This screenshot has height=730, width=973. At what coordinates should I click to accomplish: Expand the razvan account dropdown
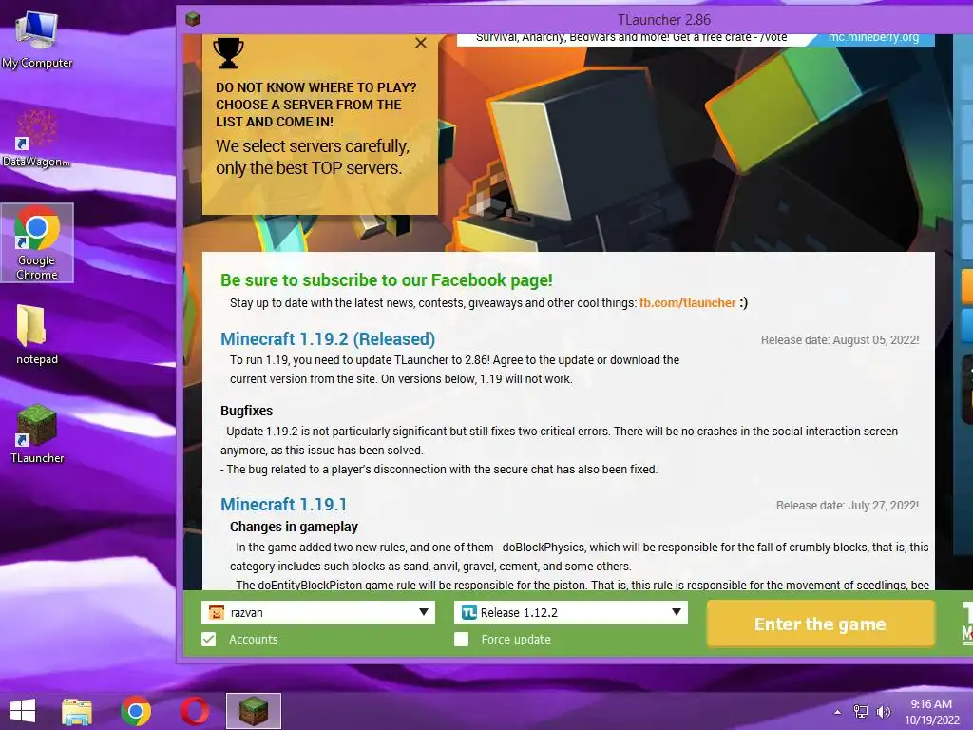[424, 612]
